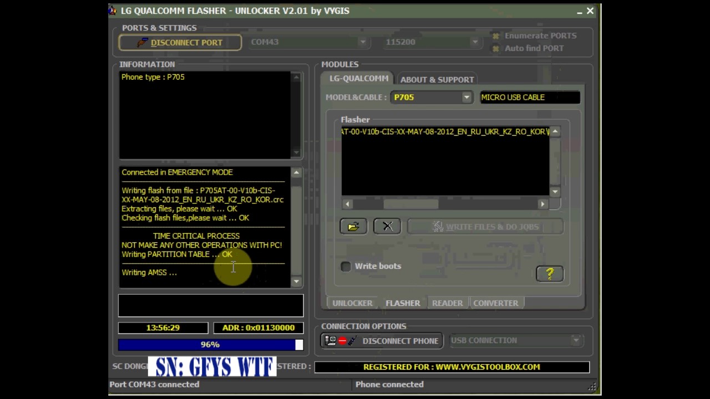Screen dimensions: 710x399
Task: Click the empty input box below log
Action: pos(211,306)
